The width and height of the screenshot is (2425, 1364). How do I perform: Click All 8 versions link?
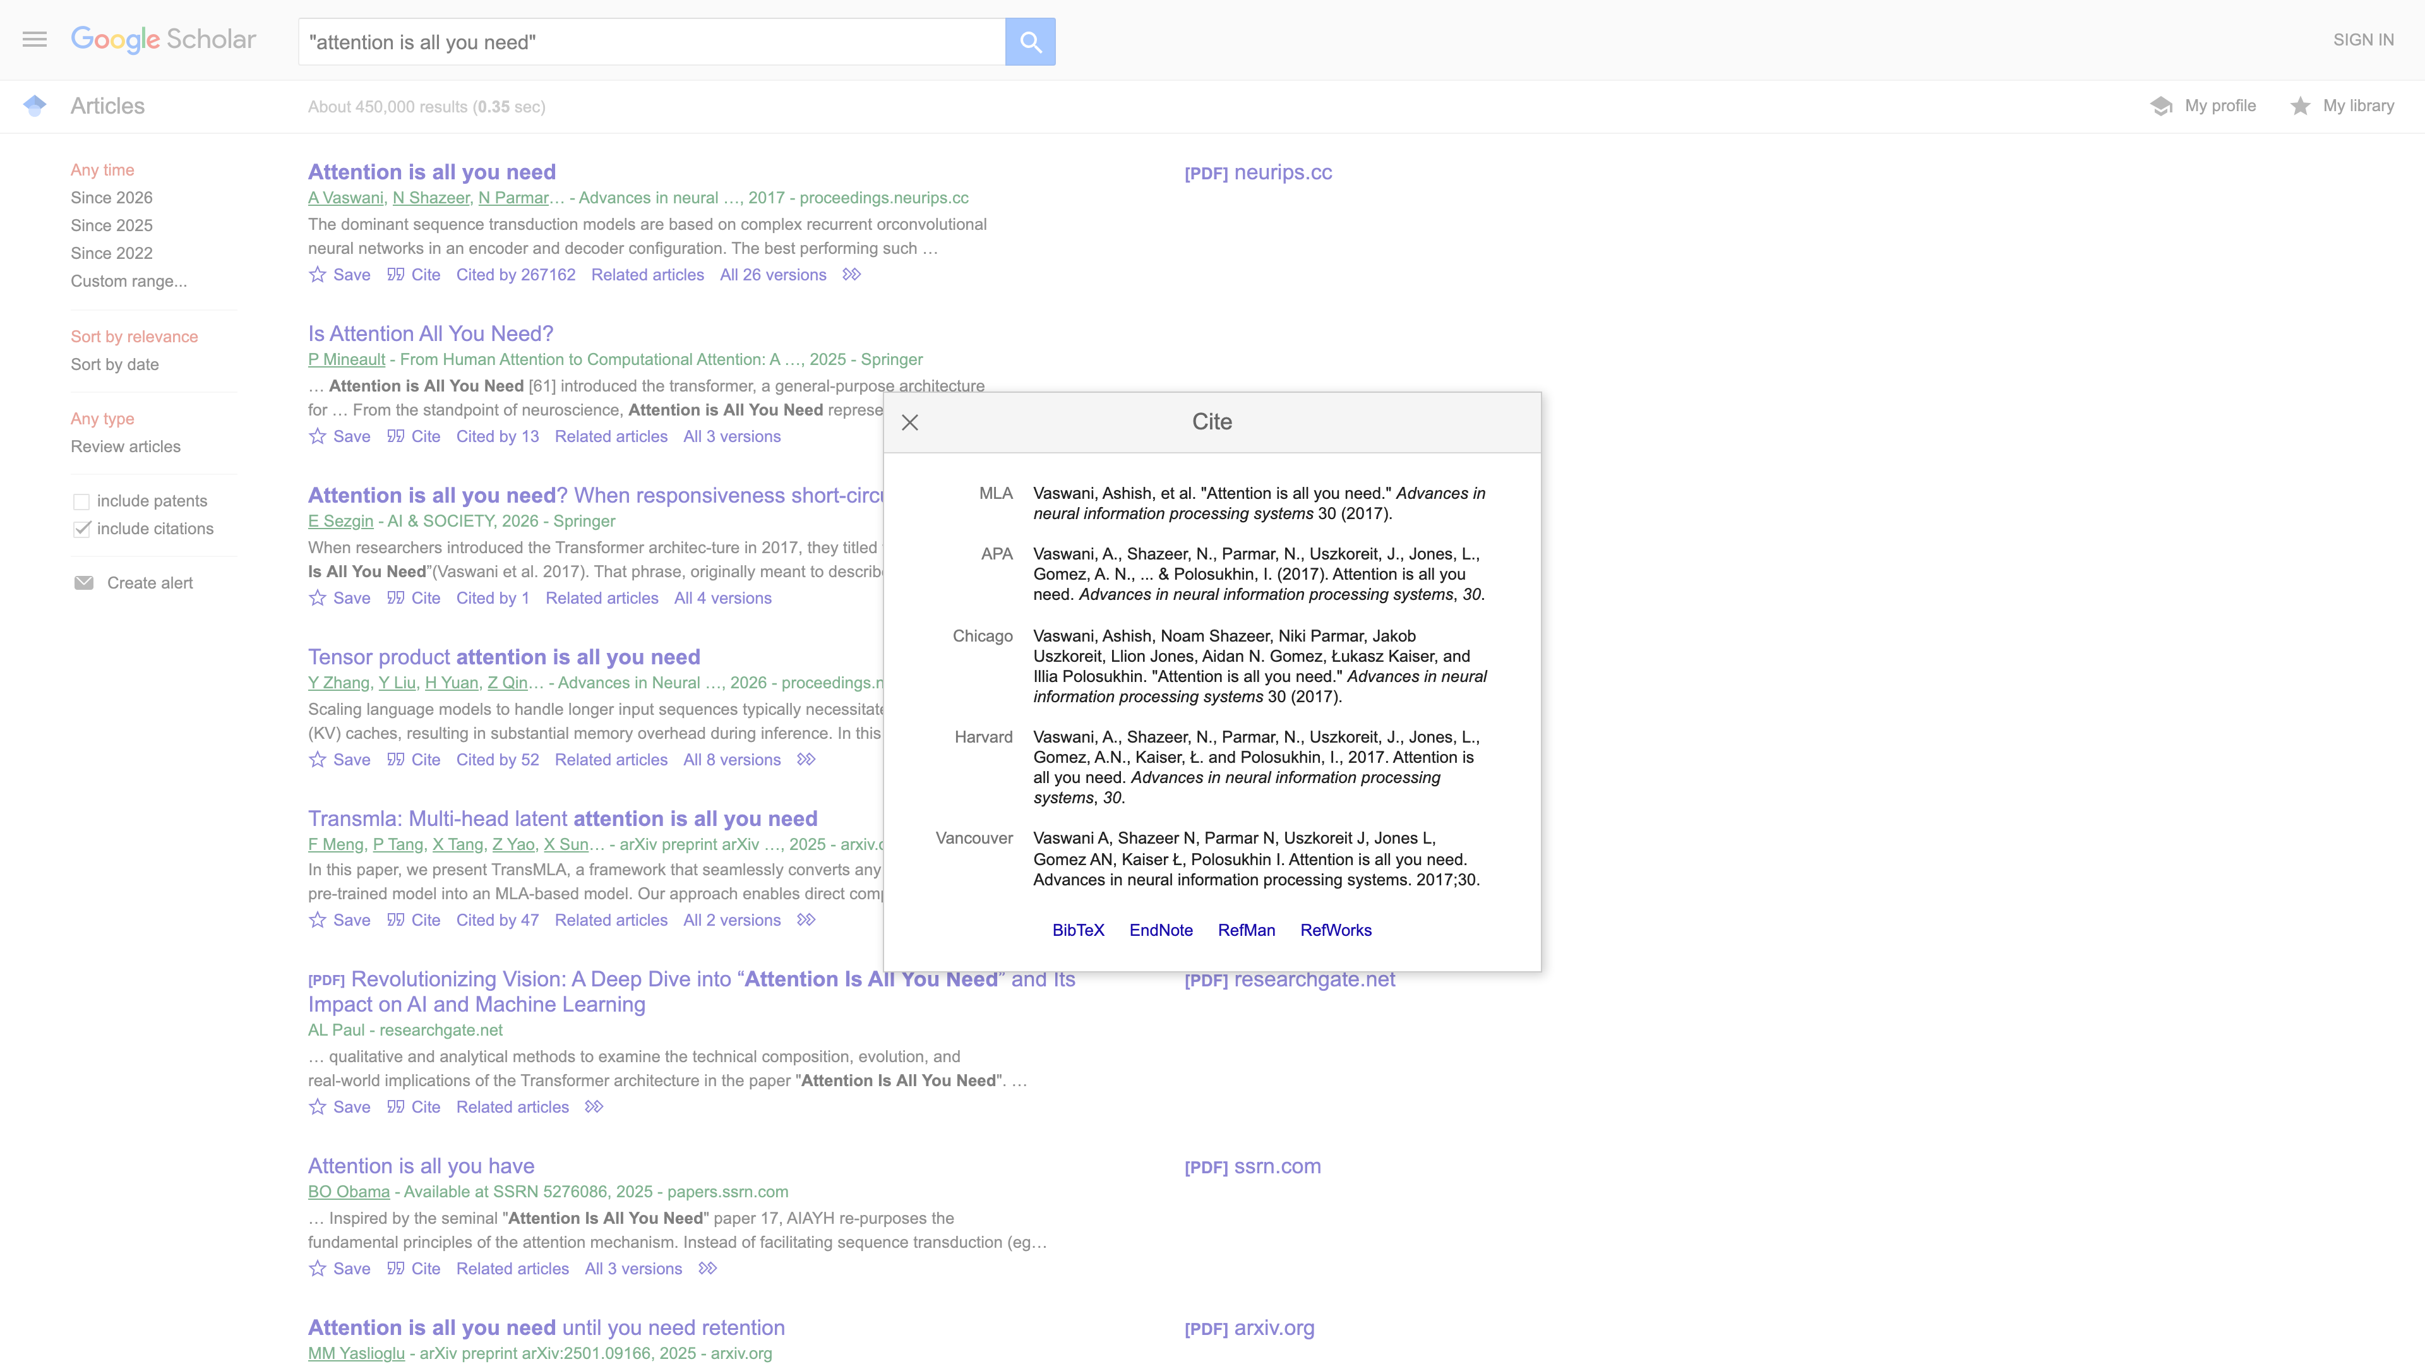point(731,760)
